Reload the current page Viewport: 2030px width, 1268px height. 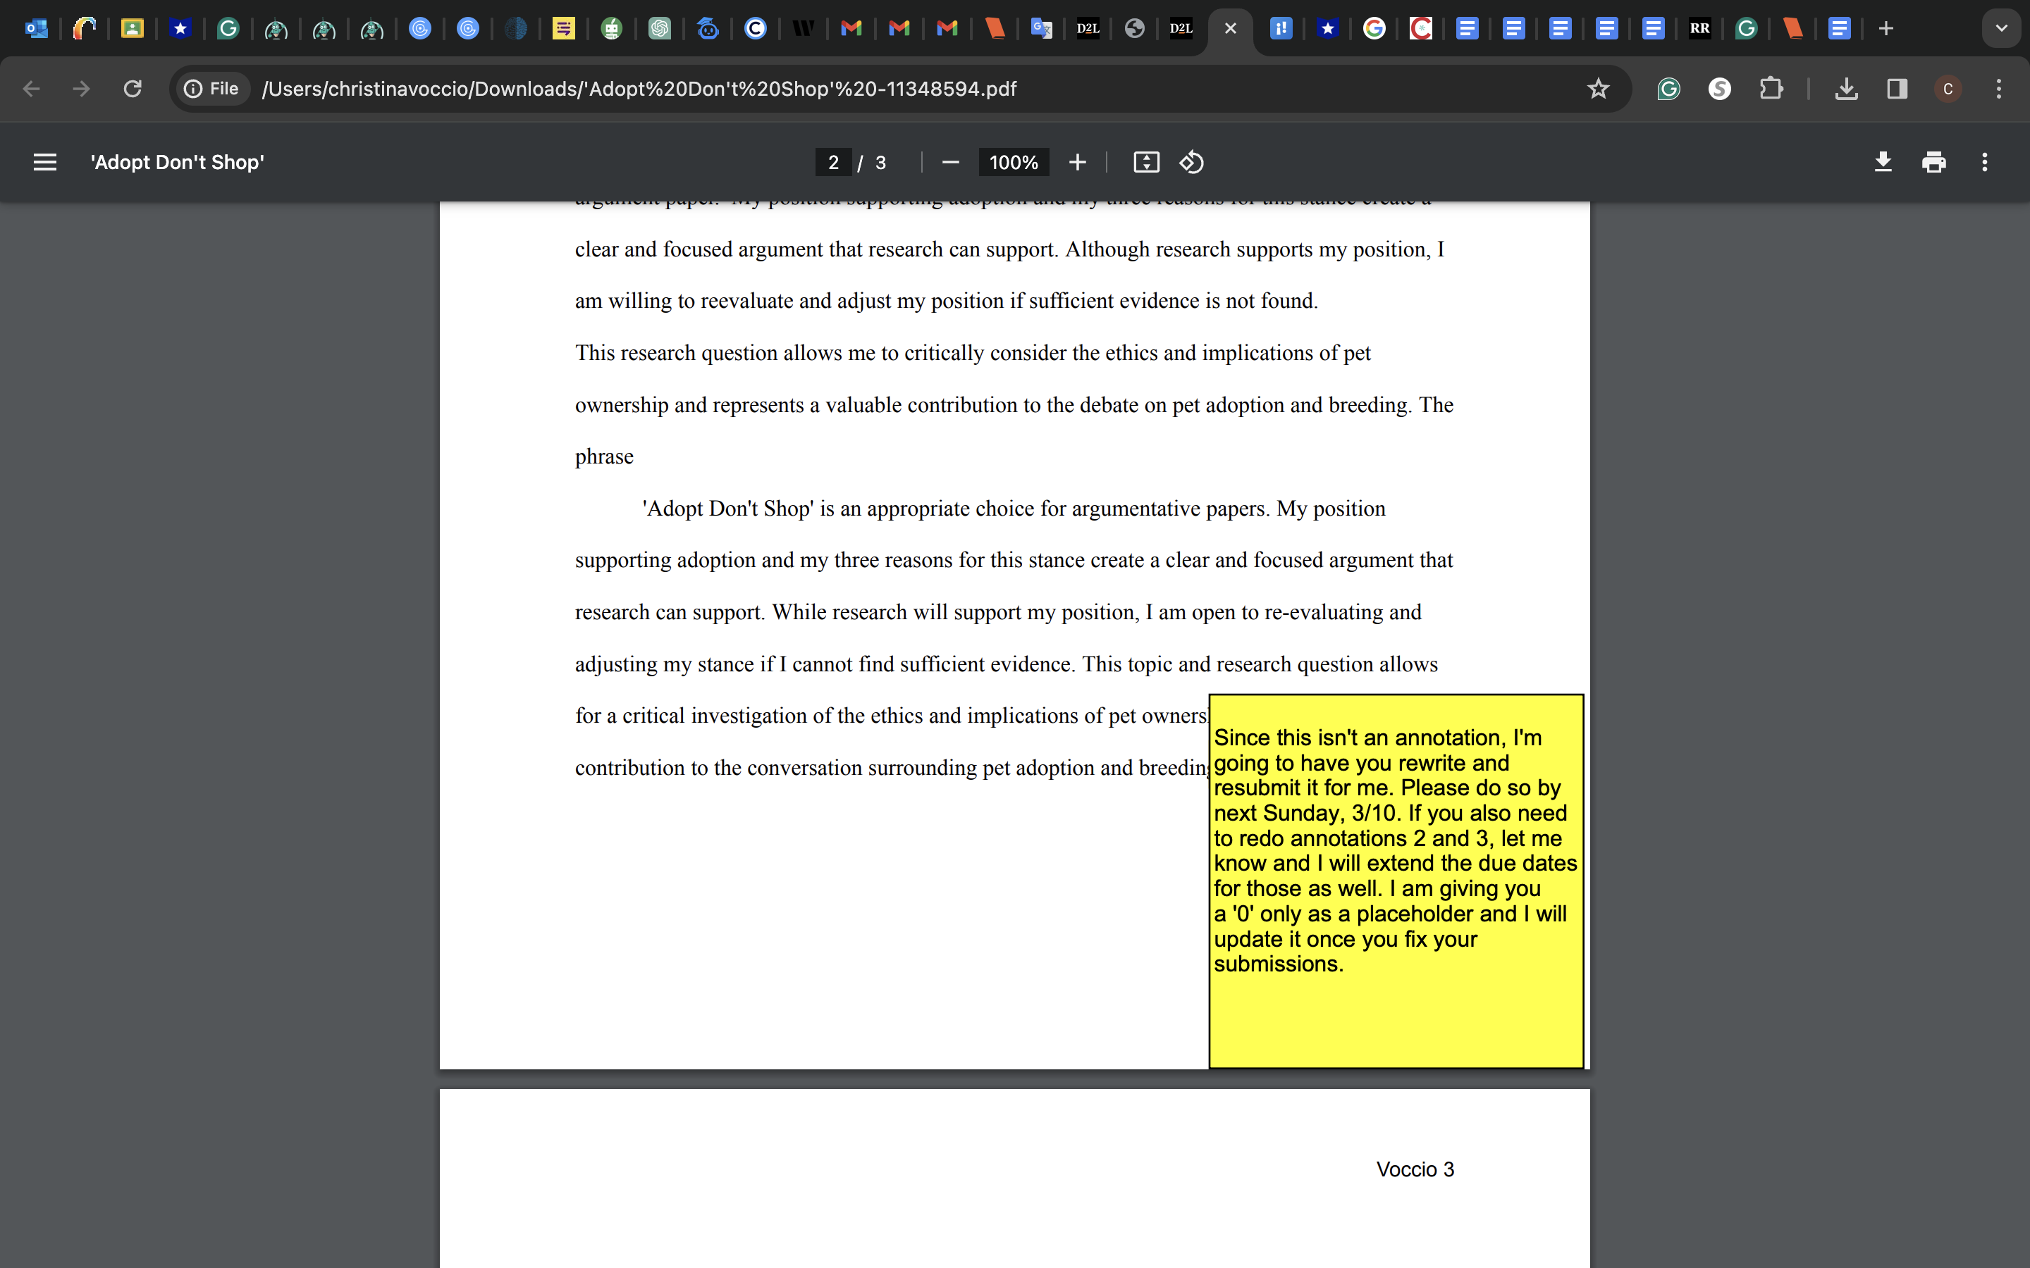[x=132, y=89]
